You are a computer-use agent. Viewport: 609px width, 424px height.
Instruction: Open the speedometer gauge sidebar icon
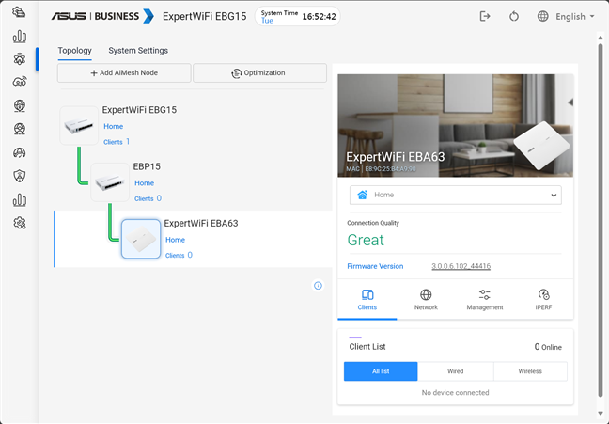click(20, 152)
